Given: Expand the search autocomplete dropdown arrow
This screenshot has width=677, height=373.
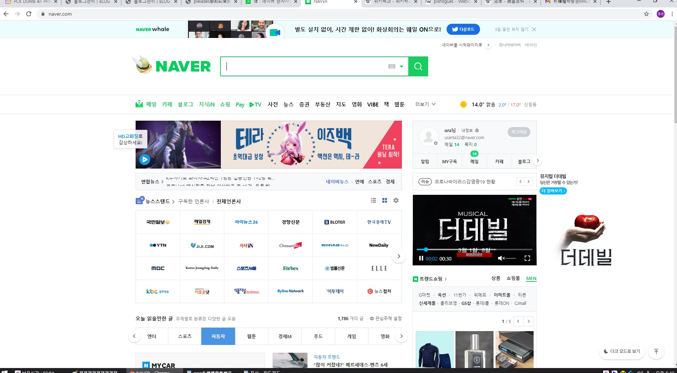Looking at the screenshot, I should tap(402, 66).
